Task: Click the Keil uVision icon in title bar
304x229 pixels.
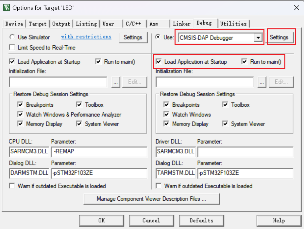Action: tap(7, 8)
